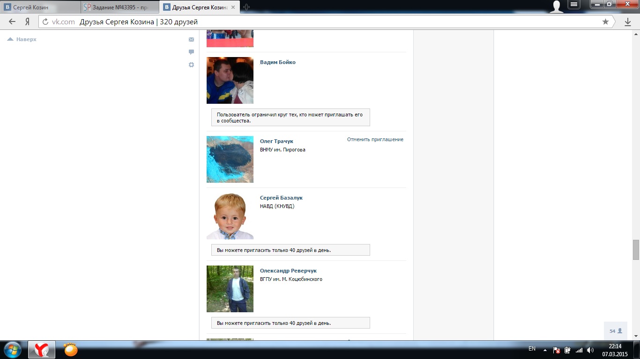Open a new tab with plus icon
Image resolution: width=640 pixels, height=359 pixels.
click(246, 7)
